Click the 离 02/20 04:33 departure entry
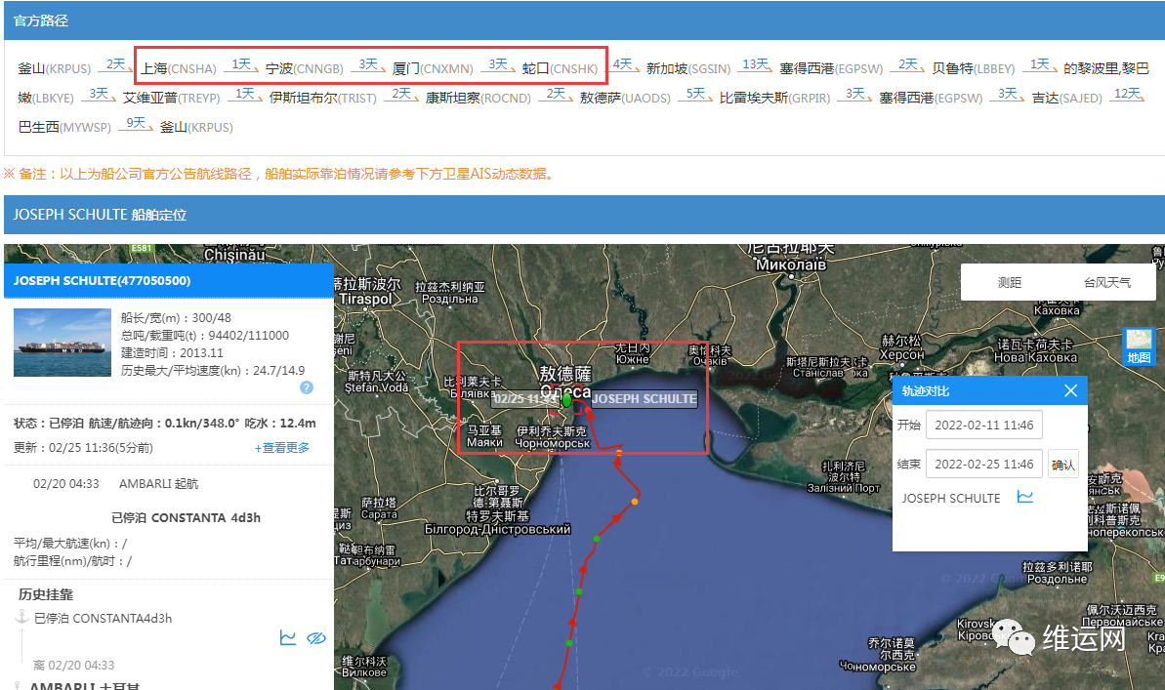 73,666
